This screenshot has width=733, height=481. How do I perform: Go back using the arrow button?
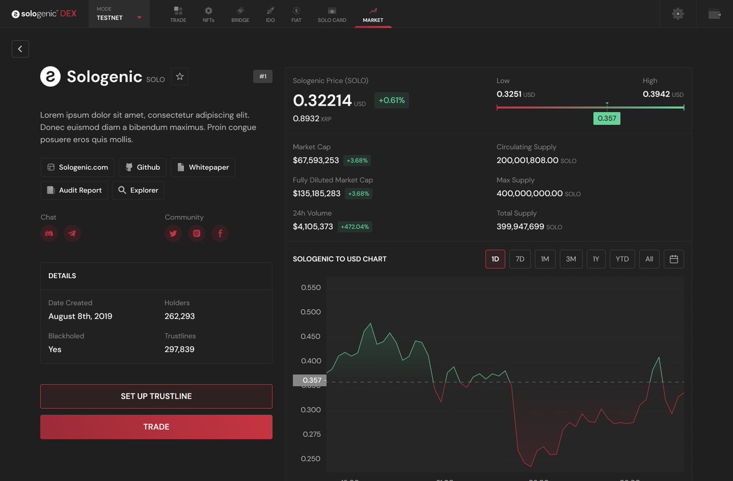20,49
